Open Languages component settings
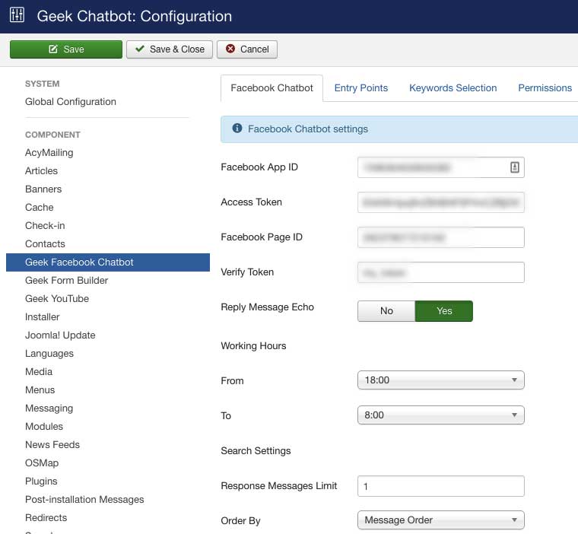This screenshot has height=534, width=578. click(49, 353)
